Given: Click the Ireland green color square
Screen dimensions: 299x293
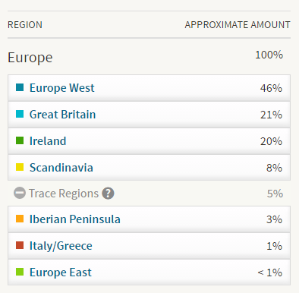Looking at the screenshot, I should (20, 140).
